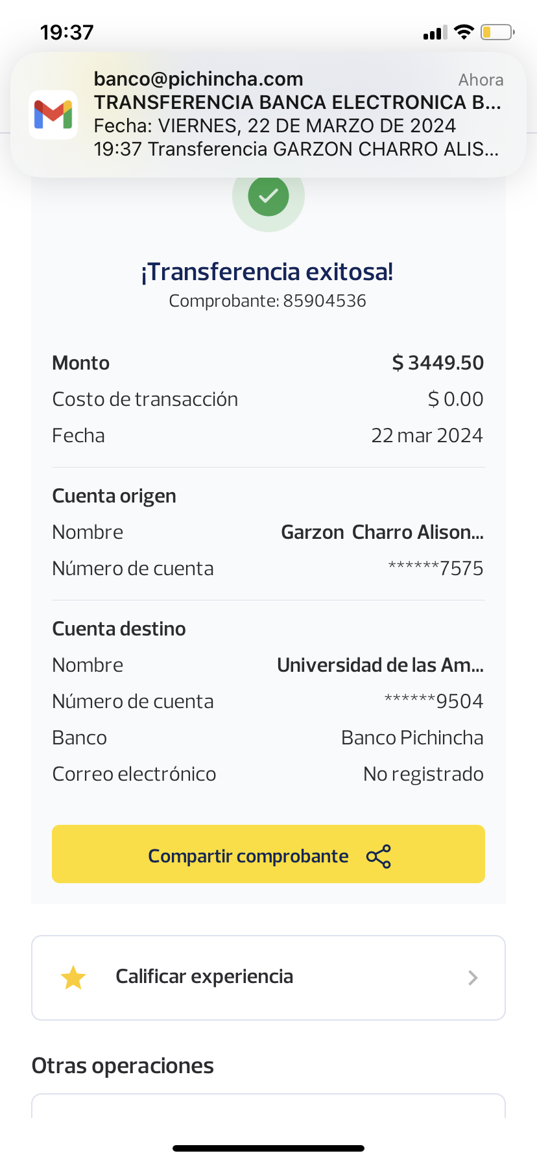537x1162 pixels.
Task: Tap the green success checkmark icon
Action: (268, 195)
